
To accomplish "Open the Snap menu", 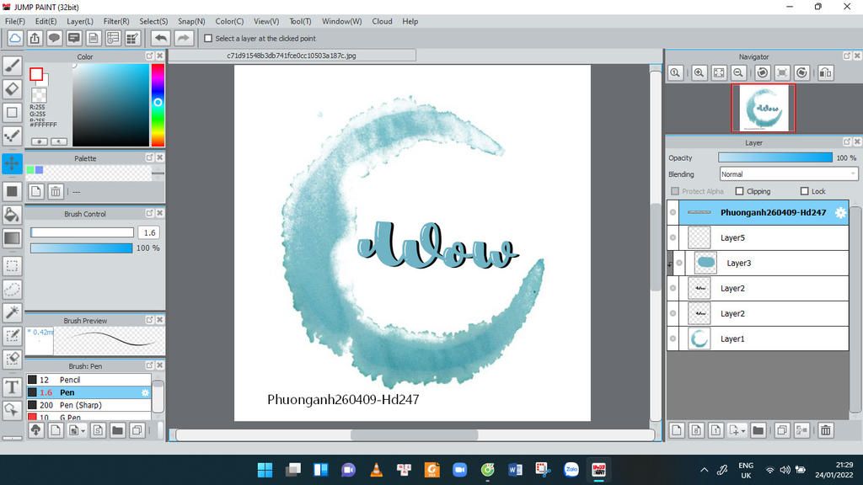I will point(191,21).
